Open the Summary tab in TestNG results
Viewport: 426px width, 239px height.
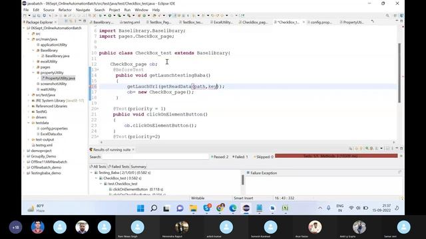click(138, 167)
